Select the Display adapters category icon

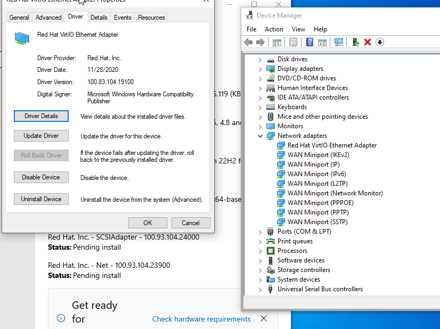pyautogui.click(x=271, y=69)
